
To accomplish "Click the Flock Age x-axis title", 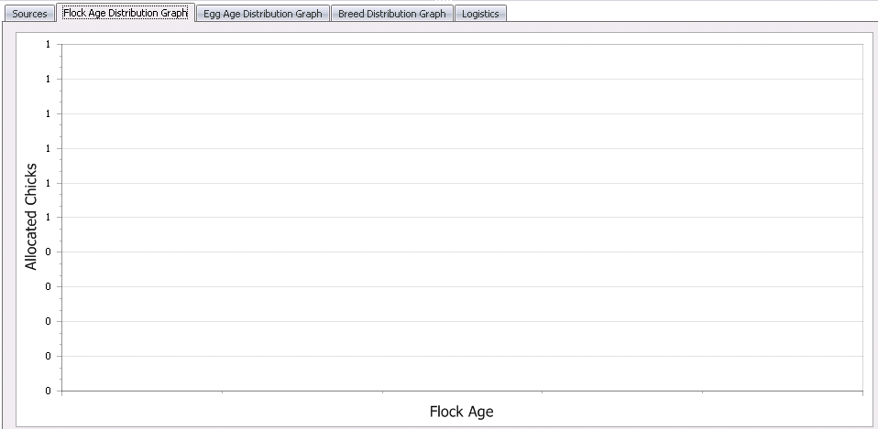I will point(461,412).
